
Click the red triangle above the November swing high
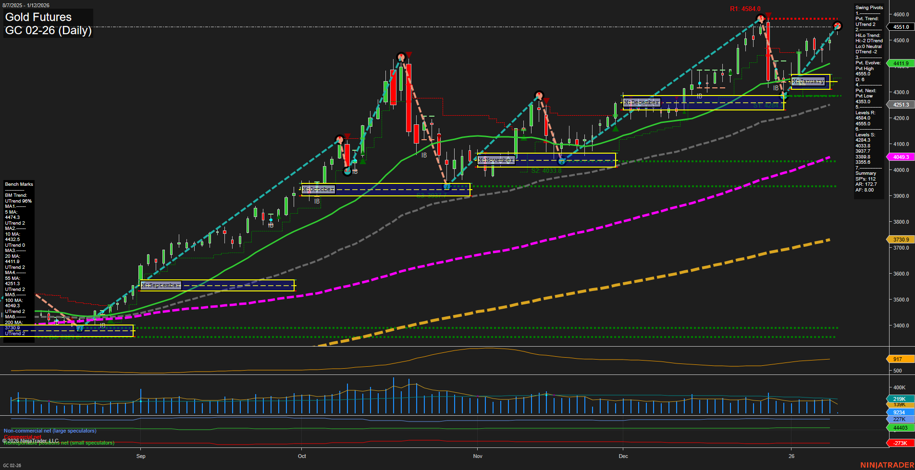547,100
